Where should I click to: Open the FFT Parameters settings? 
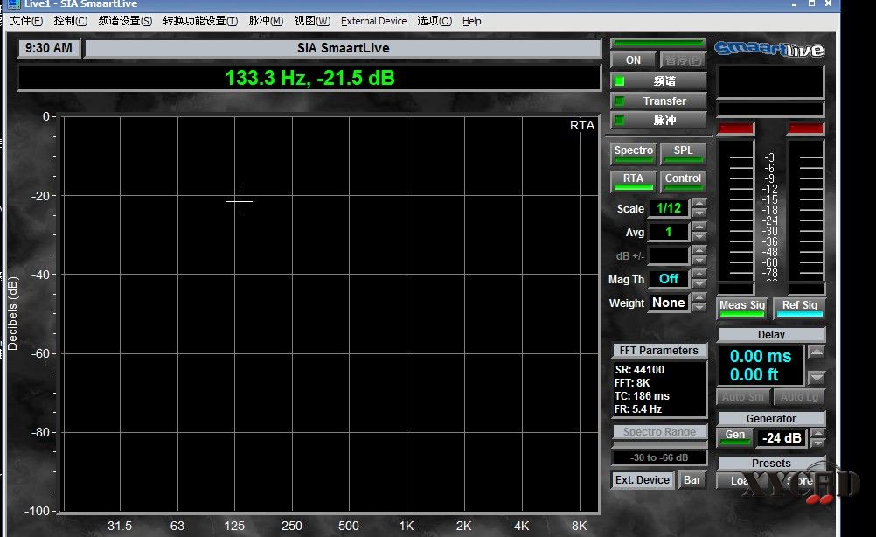click(x=658, y=351)
